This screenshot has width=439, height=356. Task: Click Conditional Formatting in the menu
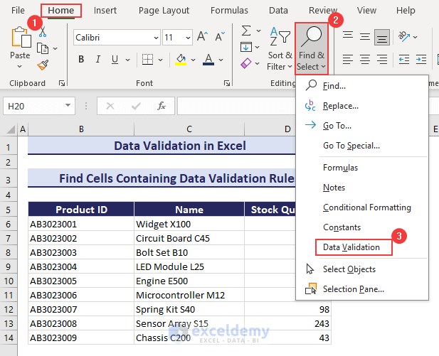point(366,207)
